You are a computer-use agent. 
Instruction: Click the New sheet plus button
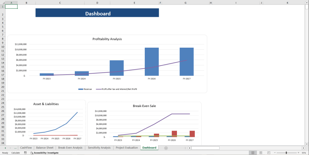pos(166,148)
